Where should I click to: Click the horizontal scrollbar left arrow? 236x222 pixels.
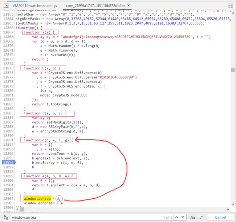(x=17, y=209)
